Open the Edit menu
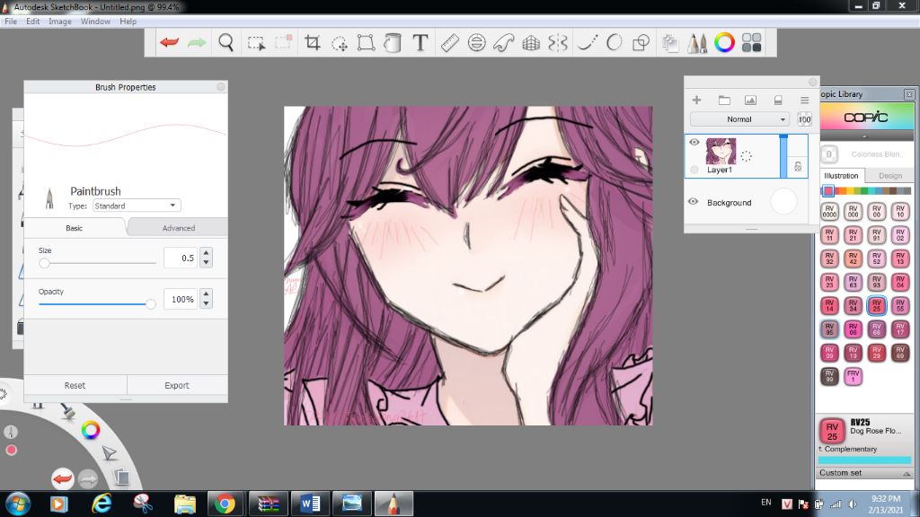The height and width of the screenshot is (517, 920). click(33, 22)
